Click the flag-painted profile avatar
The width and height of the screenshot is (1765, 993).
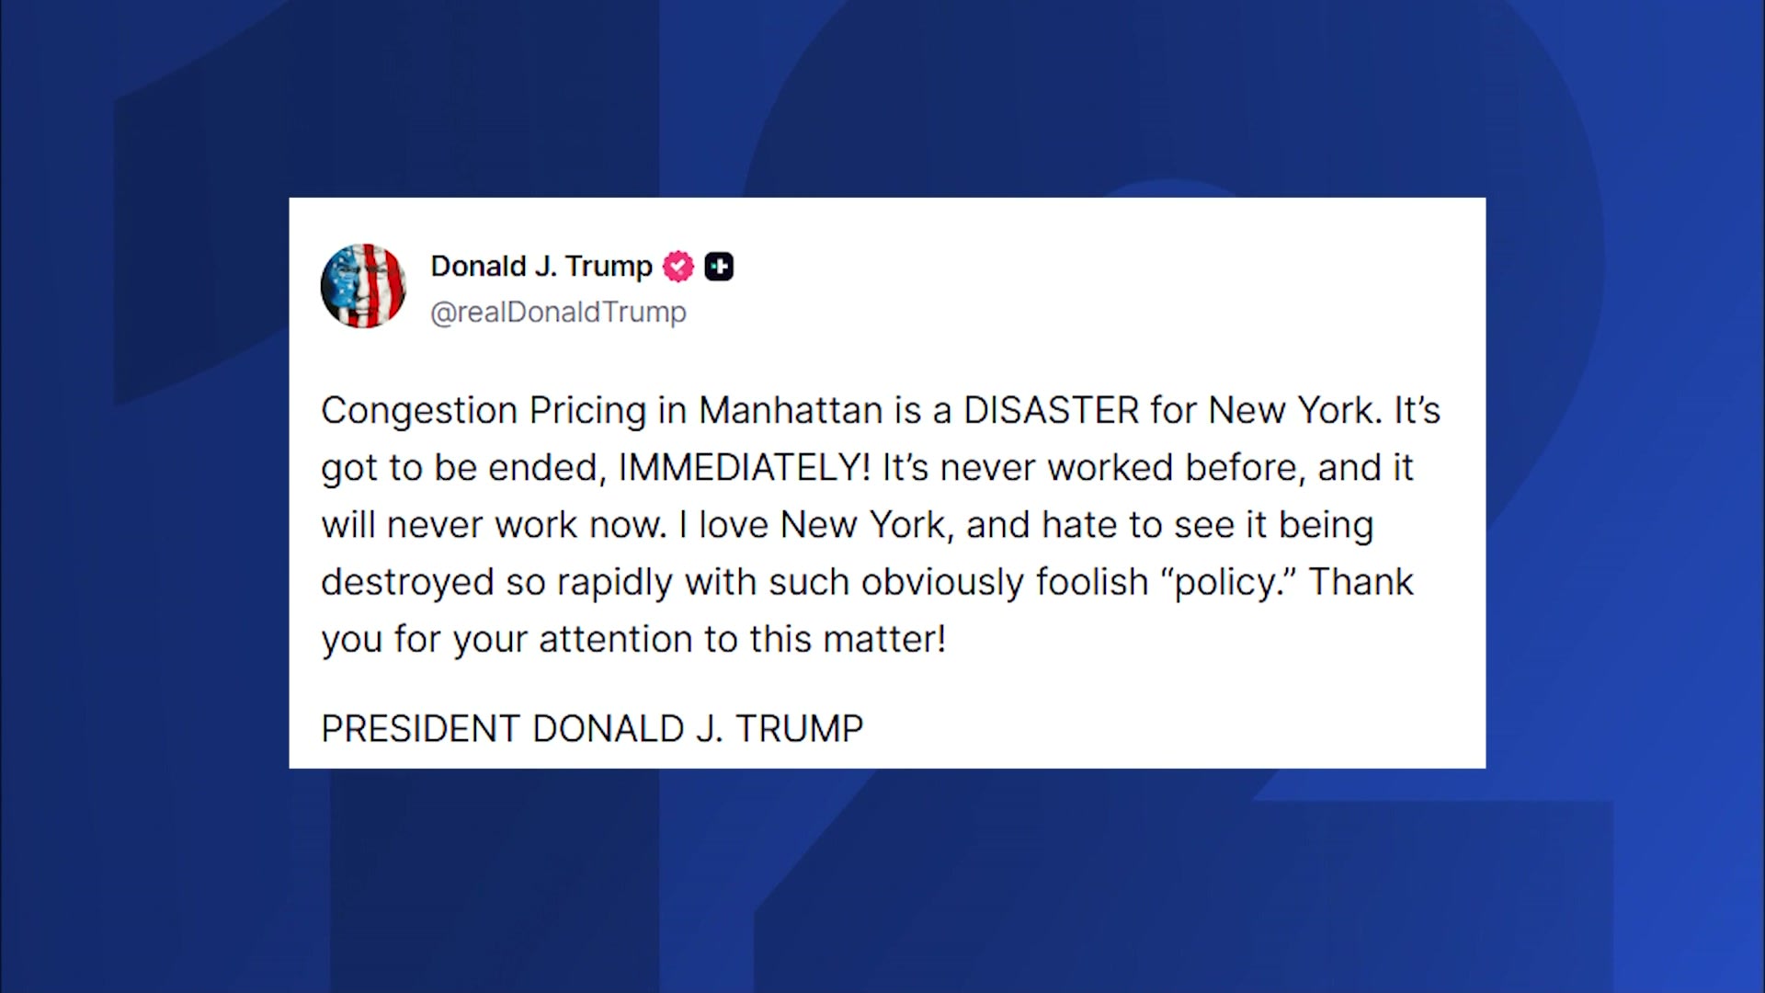point(363,286)
